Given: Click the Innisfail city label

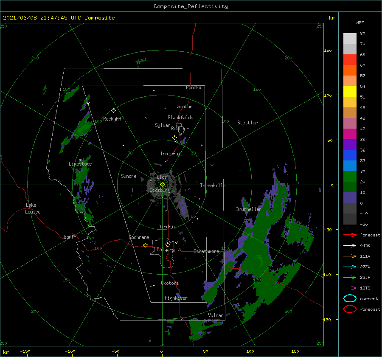Looking at the screenshot, I should [x=171, y=154].
